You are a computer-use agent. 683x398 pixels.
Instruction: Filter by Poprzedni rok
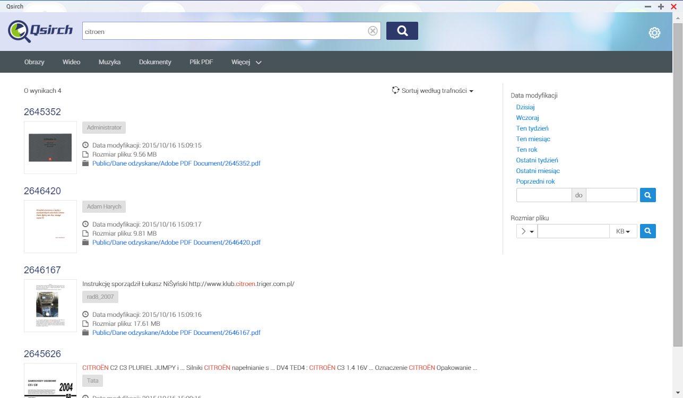(x=535, y=181)
